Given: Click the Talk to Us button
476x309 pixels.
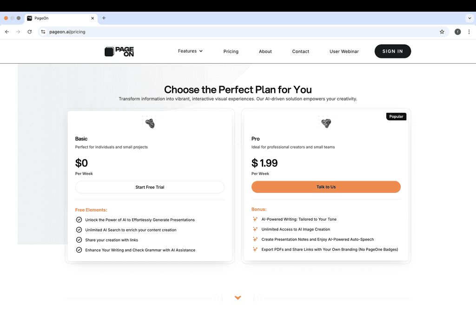Looking at the screenshot, I should pyautogui.click(x=326, y=187).
